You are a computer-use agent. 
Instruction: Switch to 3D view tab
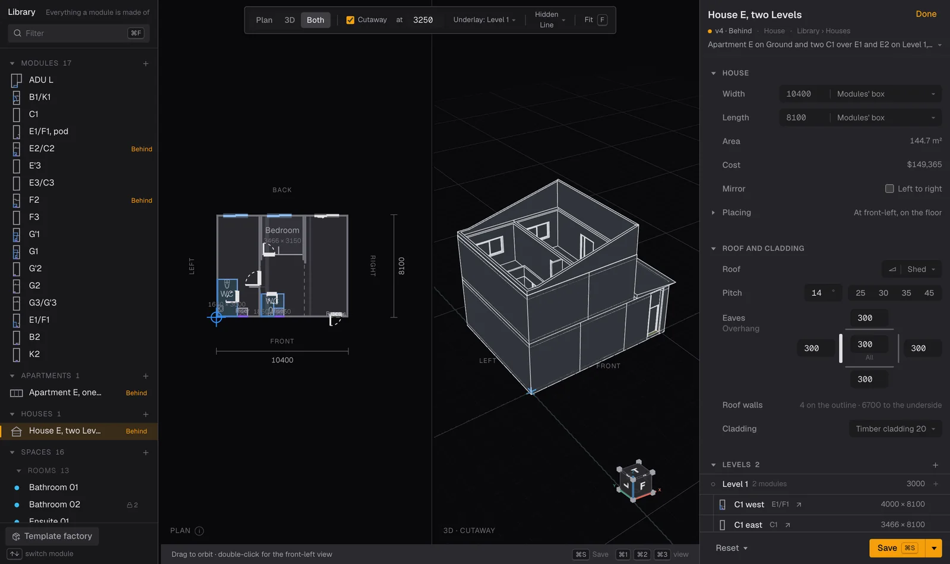pos(290,20)
